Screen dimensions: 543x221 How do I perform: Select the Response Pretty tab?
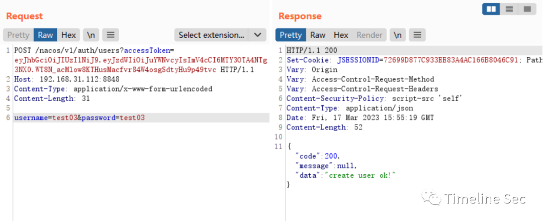pyautogui.click(x=291, y=35)
